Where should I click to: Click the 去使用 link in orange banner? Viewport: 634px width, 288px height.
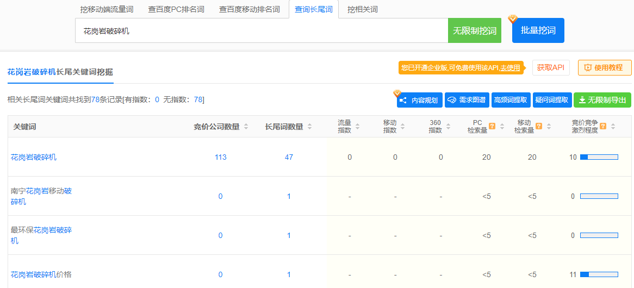click(x=510, y=68)
